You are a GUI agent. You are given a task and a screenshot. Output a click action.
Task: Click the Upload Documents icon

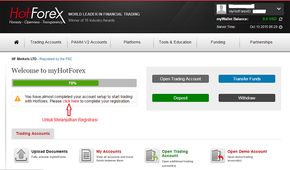click(x=21, y=155)
